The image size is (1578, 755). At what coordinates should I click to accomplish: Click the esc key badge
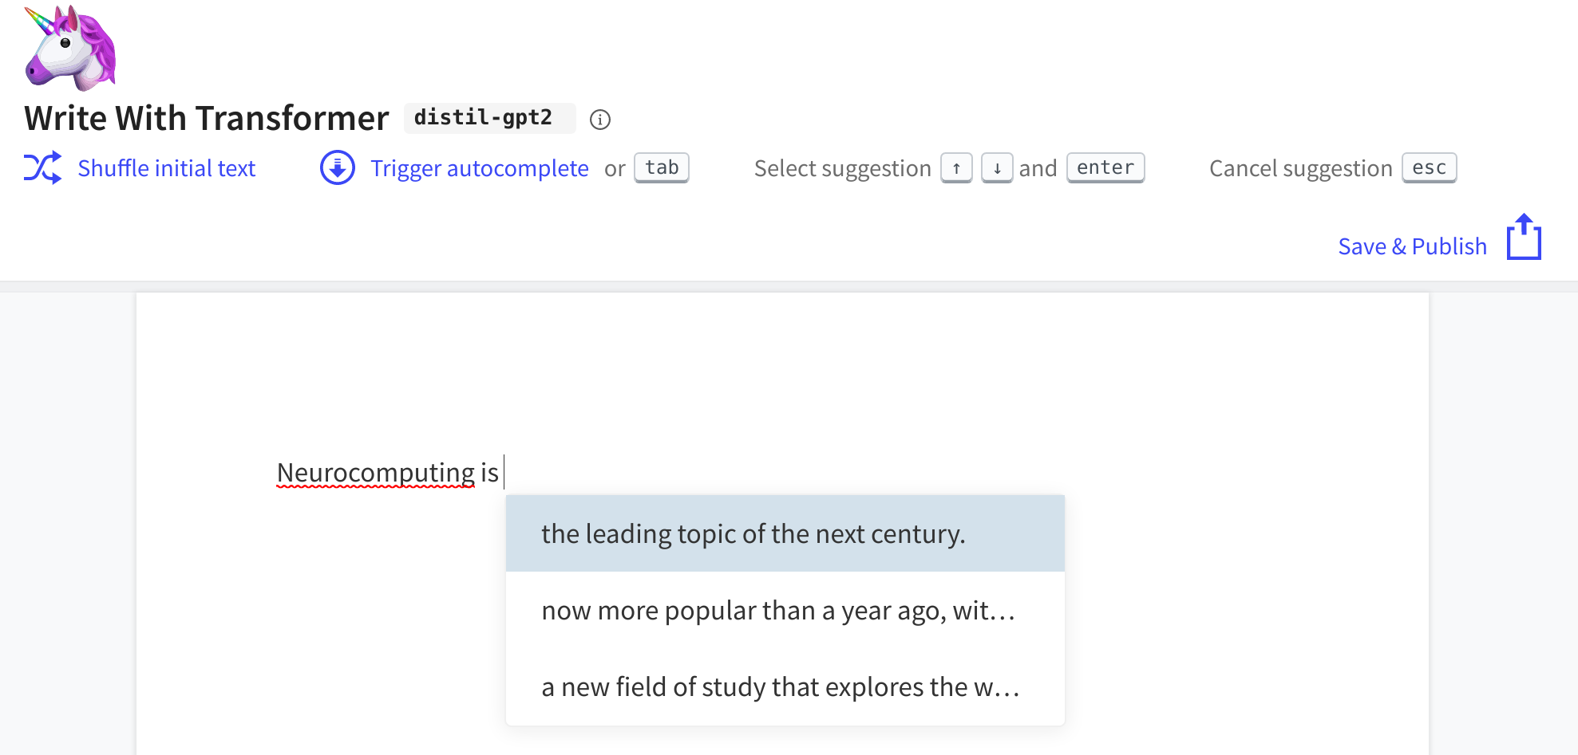[x=1429, y=168]
